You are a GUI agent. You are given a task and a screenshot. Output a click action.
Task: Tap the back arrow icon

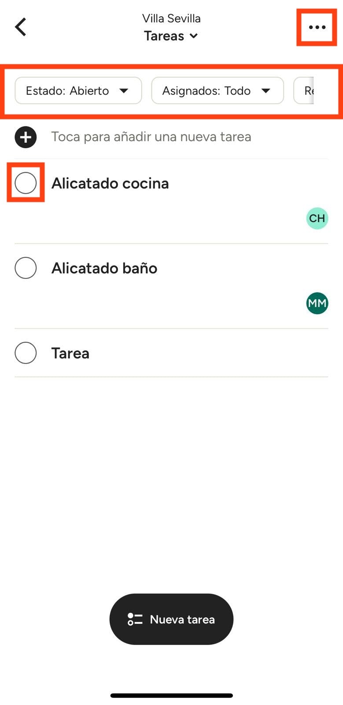21,27
